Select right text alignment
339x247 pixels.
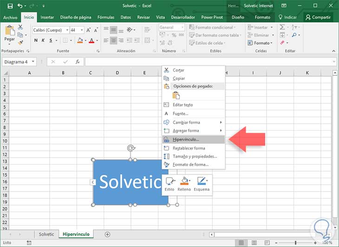pos(121,40)
